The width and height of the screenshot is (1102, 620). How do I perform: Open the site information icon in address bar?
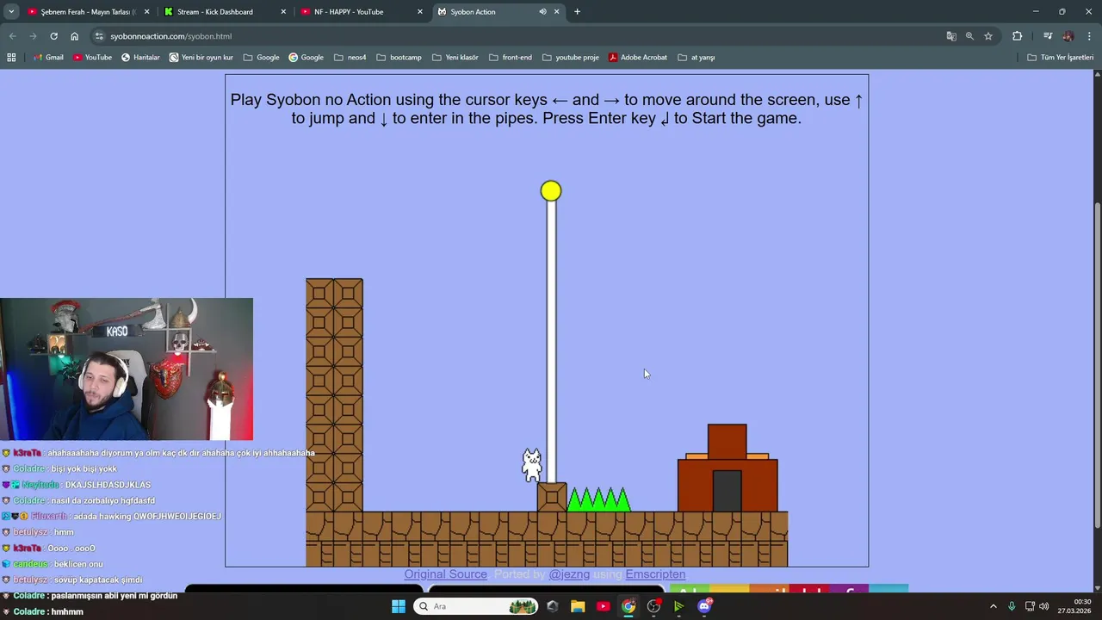click(x=99, y=36)
